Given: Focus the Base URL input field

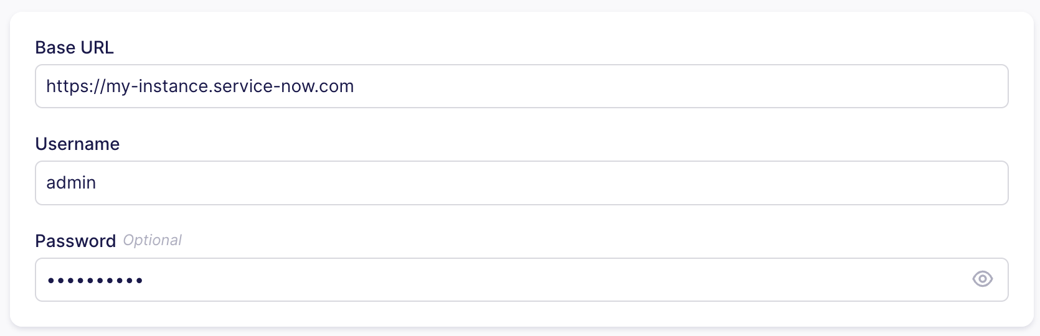Looking at the screenshot, I should 560,86.
